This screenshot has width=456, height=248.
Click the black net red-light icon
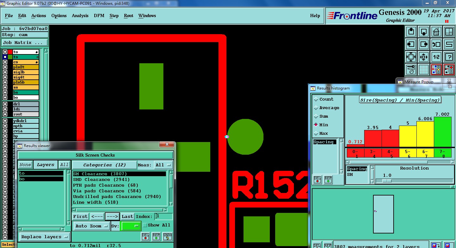point(449,70)
